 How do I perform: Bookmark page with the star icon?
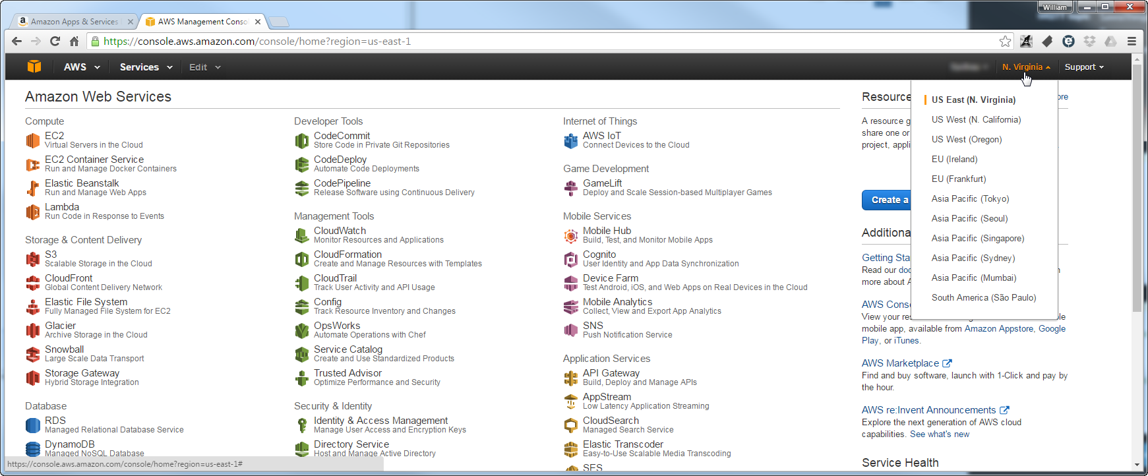click(x=1005, y=42)
